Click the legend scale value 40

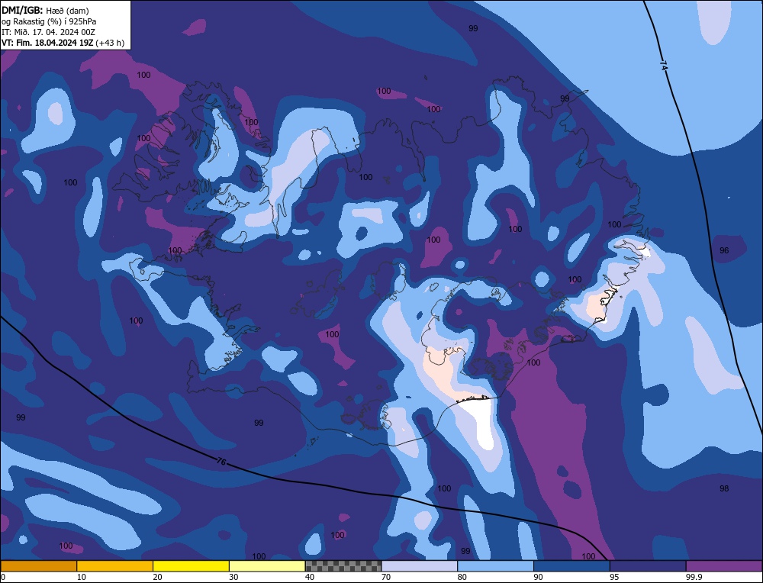point(310,577)
